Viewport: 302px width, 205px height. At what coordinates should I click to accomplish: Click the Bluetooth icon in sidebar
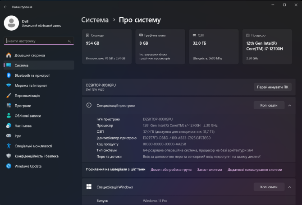tap(9, 75)
